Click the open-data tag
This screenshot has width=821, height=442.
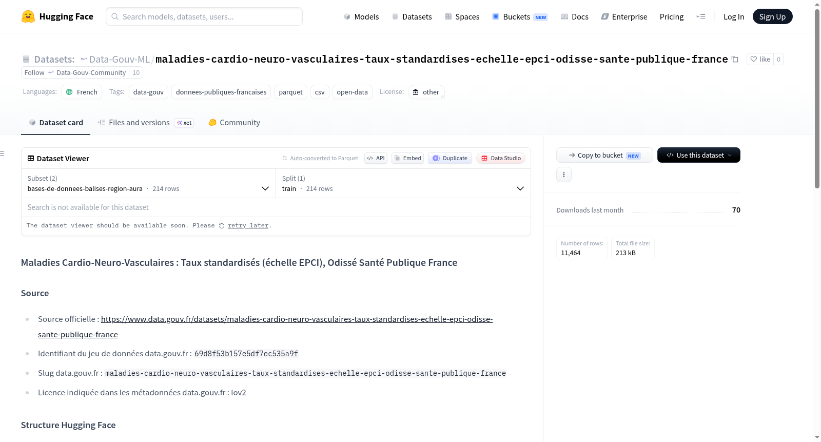(352, 92)
